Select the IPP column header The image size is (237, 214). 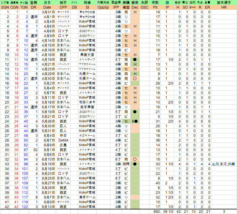[x=116, y=7]
